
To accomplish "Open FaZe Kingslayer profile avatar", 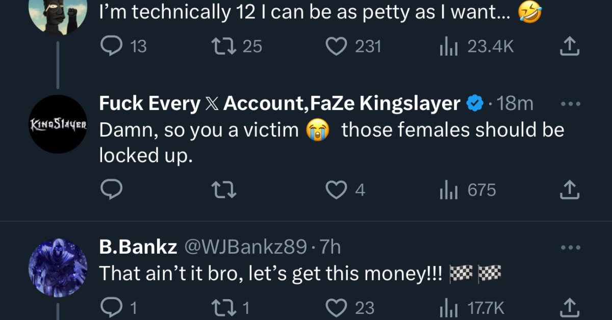I will coord(59,124).
